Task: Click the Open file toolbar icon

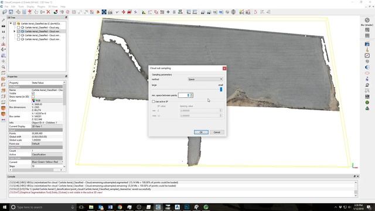Action: click(x=5, y=12)
